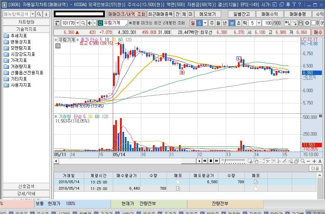Click 매매총평 button
325x214 pixels.
[x=298, y=14]
